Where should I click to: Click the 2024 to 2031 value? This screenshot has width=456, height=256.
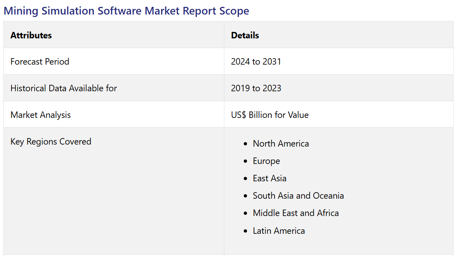coord(256,62)
